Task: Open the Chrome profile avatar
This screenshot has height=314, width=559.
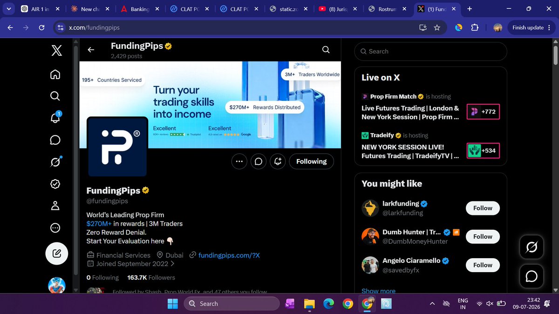Action: 498,27
